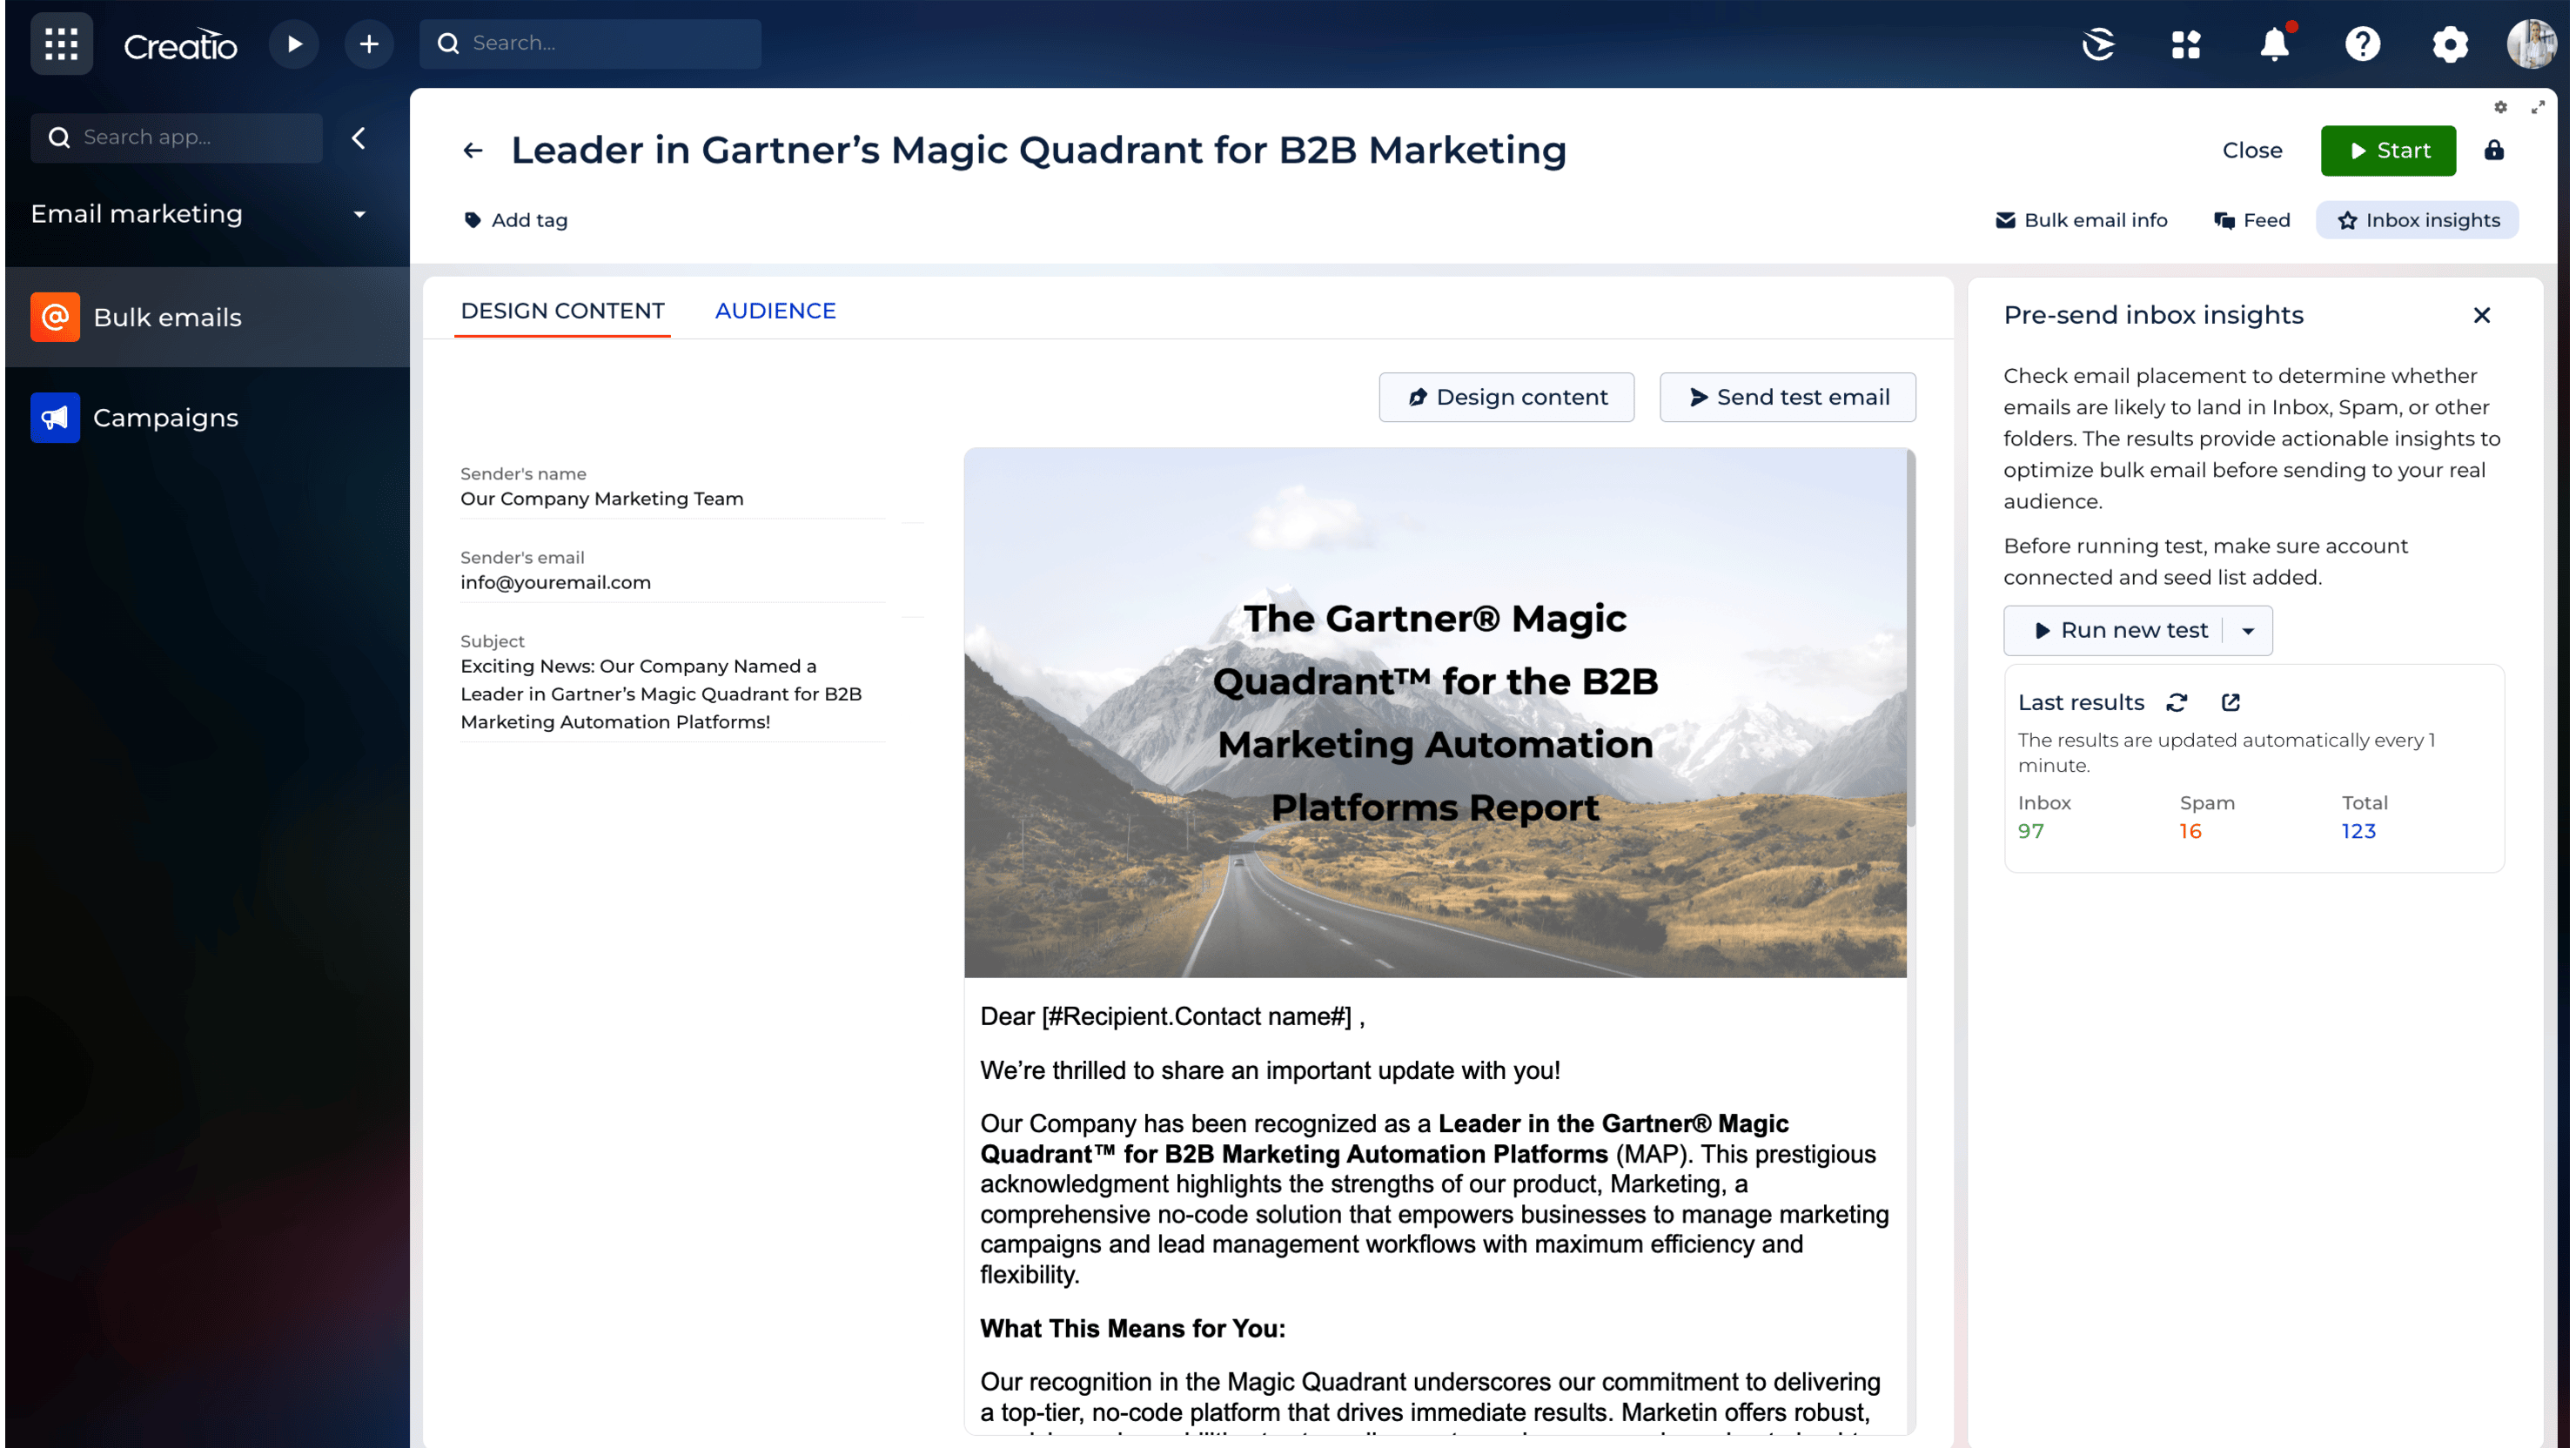Edit the Sender's name field
This screenshot has width=2576, height=1448.
(672, 499)
